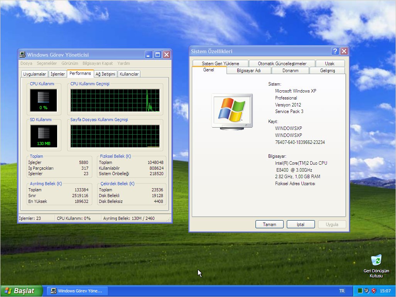The image size is (396, 297).
Task: Click the En Yüksek value 189632
Action: (x=81, y=201)
